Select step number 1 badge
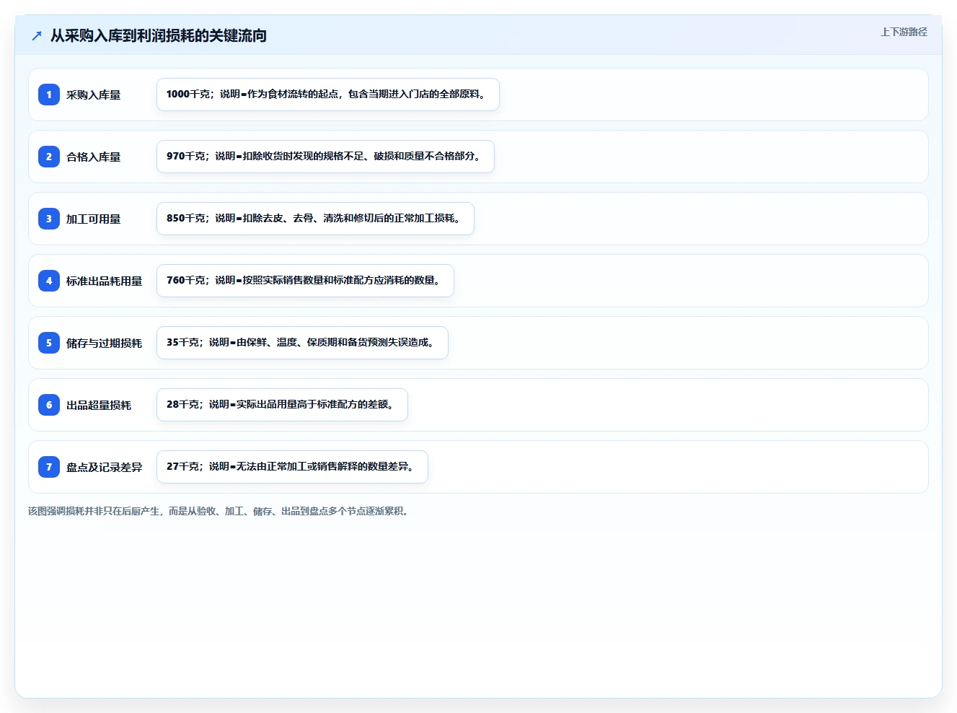Screen dimensions: 957x713 pyautogui.click(x=49, y=95)
